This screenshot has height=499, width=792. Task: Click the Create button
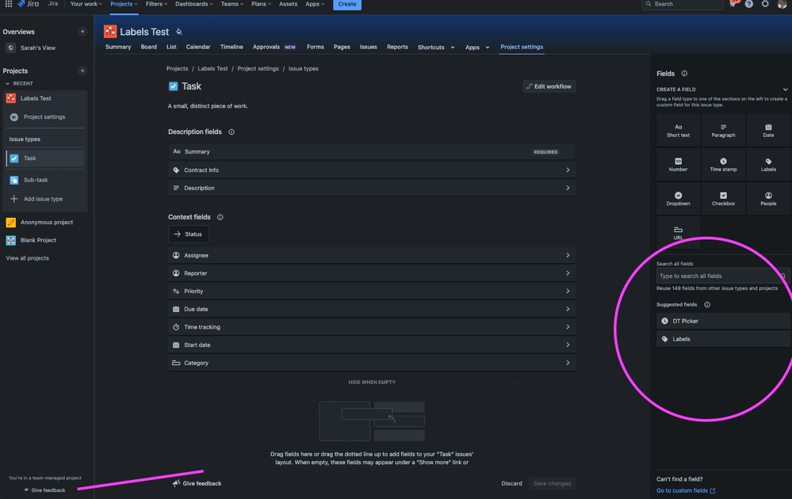coord(347,4)
